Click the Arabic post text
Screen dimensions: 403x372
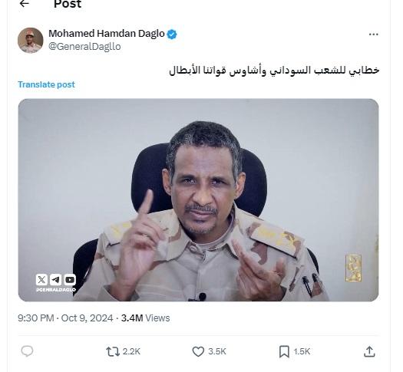[x=274, y=71]
